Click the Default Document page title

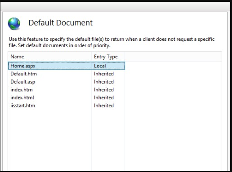60,23
